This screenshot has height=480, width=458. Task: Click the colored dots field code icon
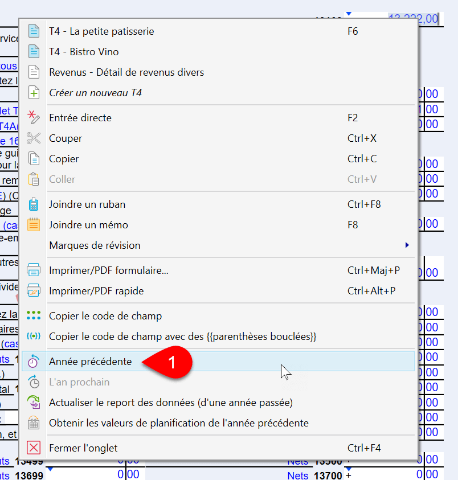point(34,315)
